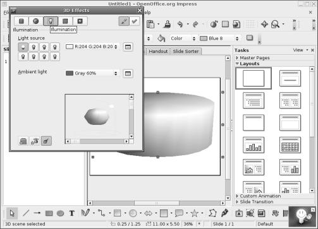
Task: Click preview vertical scrollbar in 3D Effects
Action: [131, 117]
